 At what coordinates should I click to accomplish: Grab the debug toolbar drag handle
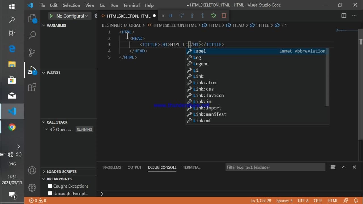point(163,16)
